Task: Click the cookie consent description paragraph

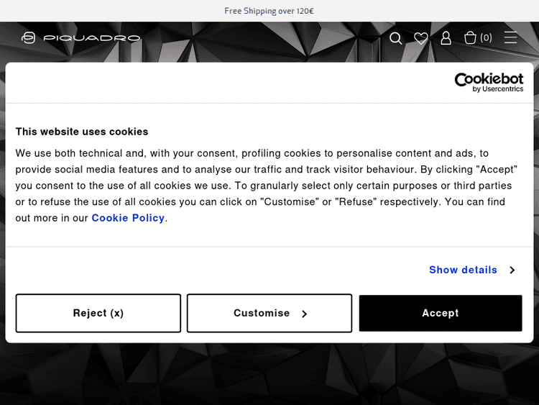Action: tap(266, 185)
